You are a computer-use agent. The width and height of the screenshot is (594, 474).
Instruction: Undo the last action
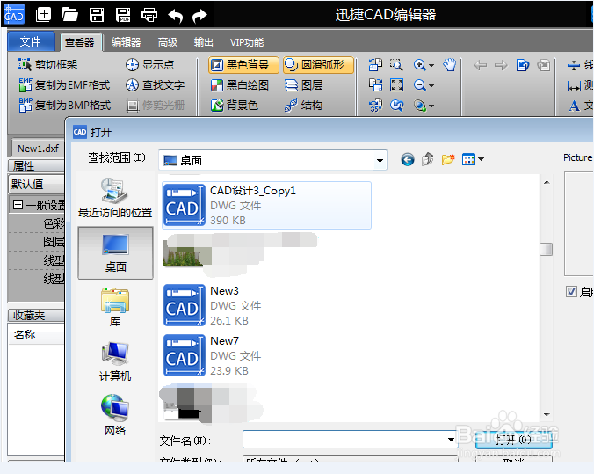point(176,15)
